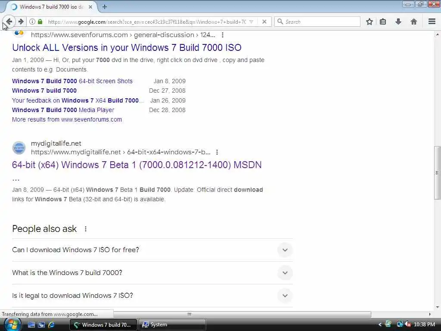Stop loading with the X in address bar
The width and height of the screenshot is (441, 331).
coord(264,22)
